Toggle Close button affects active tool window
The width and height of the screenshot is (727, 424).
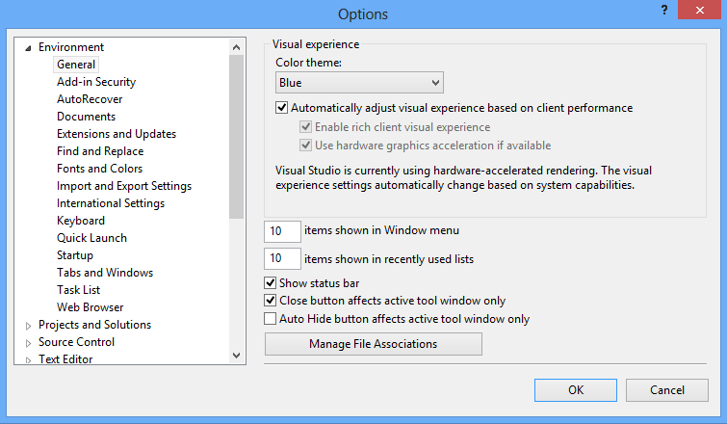tap(270, 300)
